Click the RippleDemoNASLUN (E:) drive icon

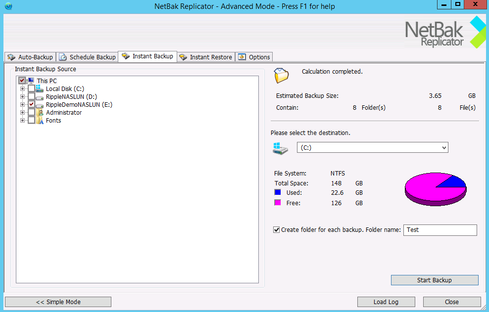pos(40,105)
